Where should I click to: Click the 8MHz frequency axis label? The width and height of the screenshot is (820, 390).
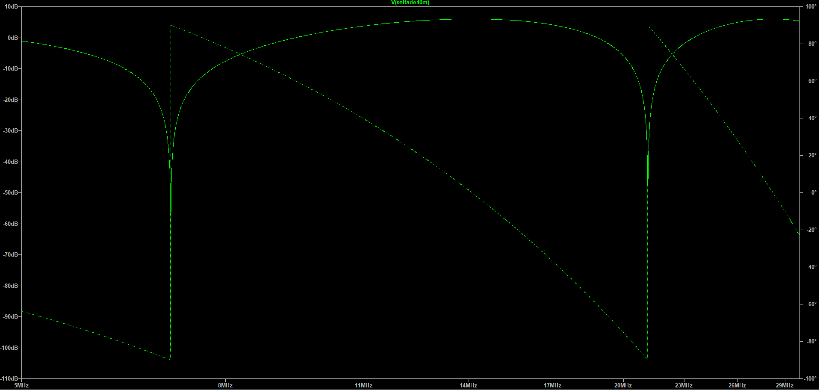pos(225,386)
